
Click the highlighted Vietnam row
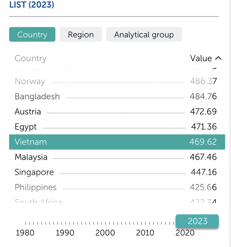[117, 142]
